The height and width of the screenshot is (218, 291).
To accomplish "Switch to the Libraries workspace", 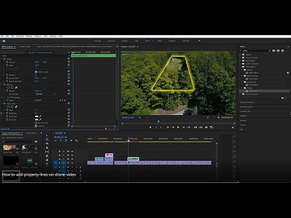I will point(185,41).
